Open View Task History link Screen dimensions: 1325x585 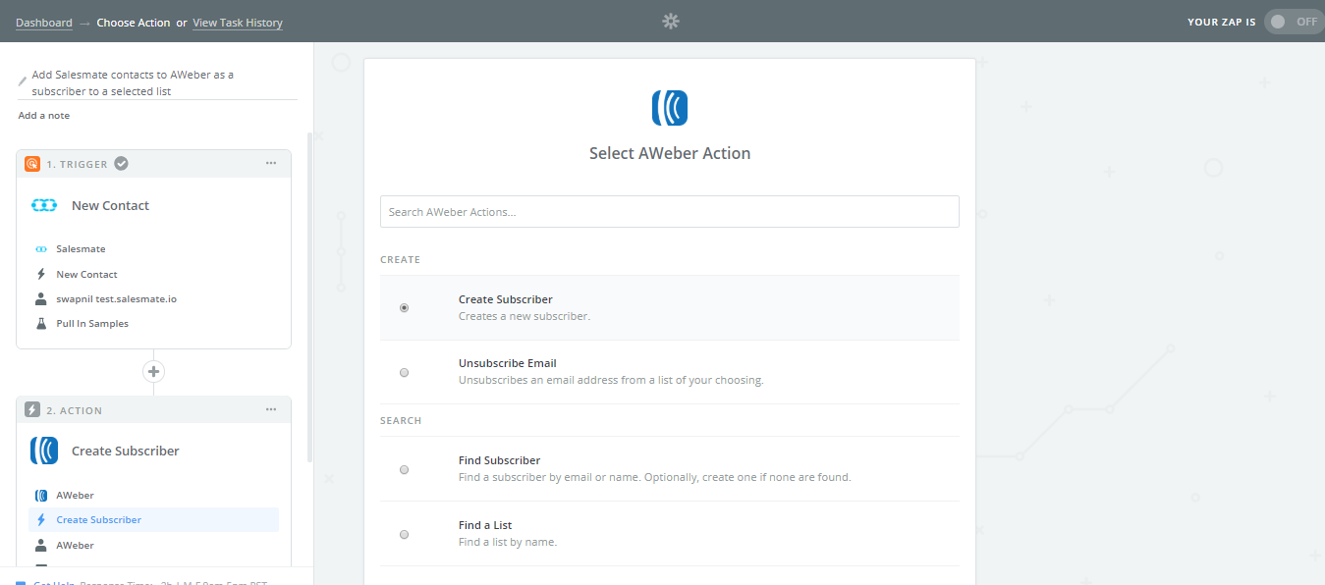click(x=238, y=23)
